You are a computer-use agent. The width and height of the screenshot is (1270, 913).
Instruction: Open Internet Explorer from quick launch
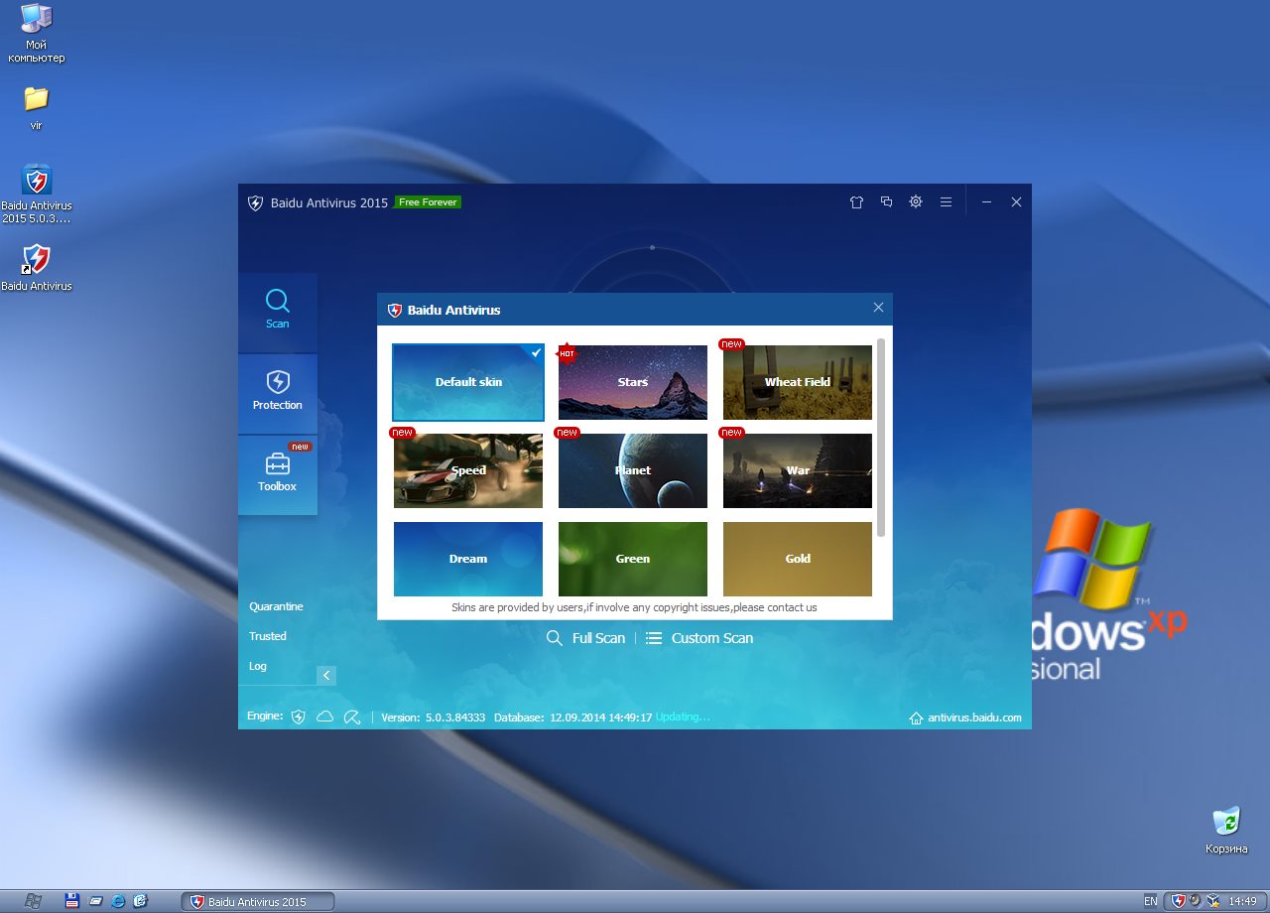(x=119, y=901)
